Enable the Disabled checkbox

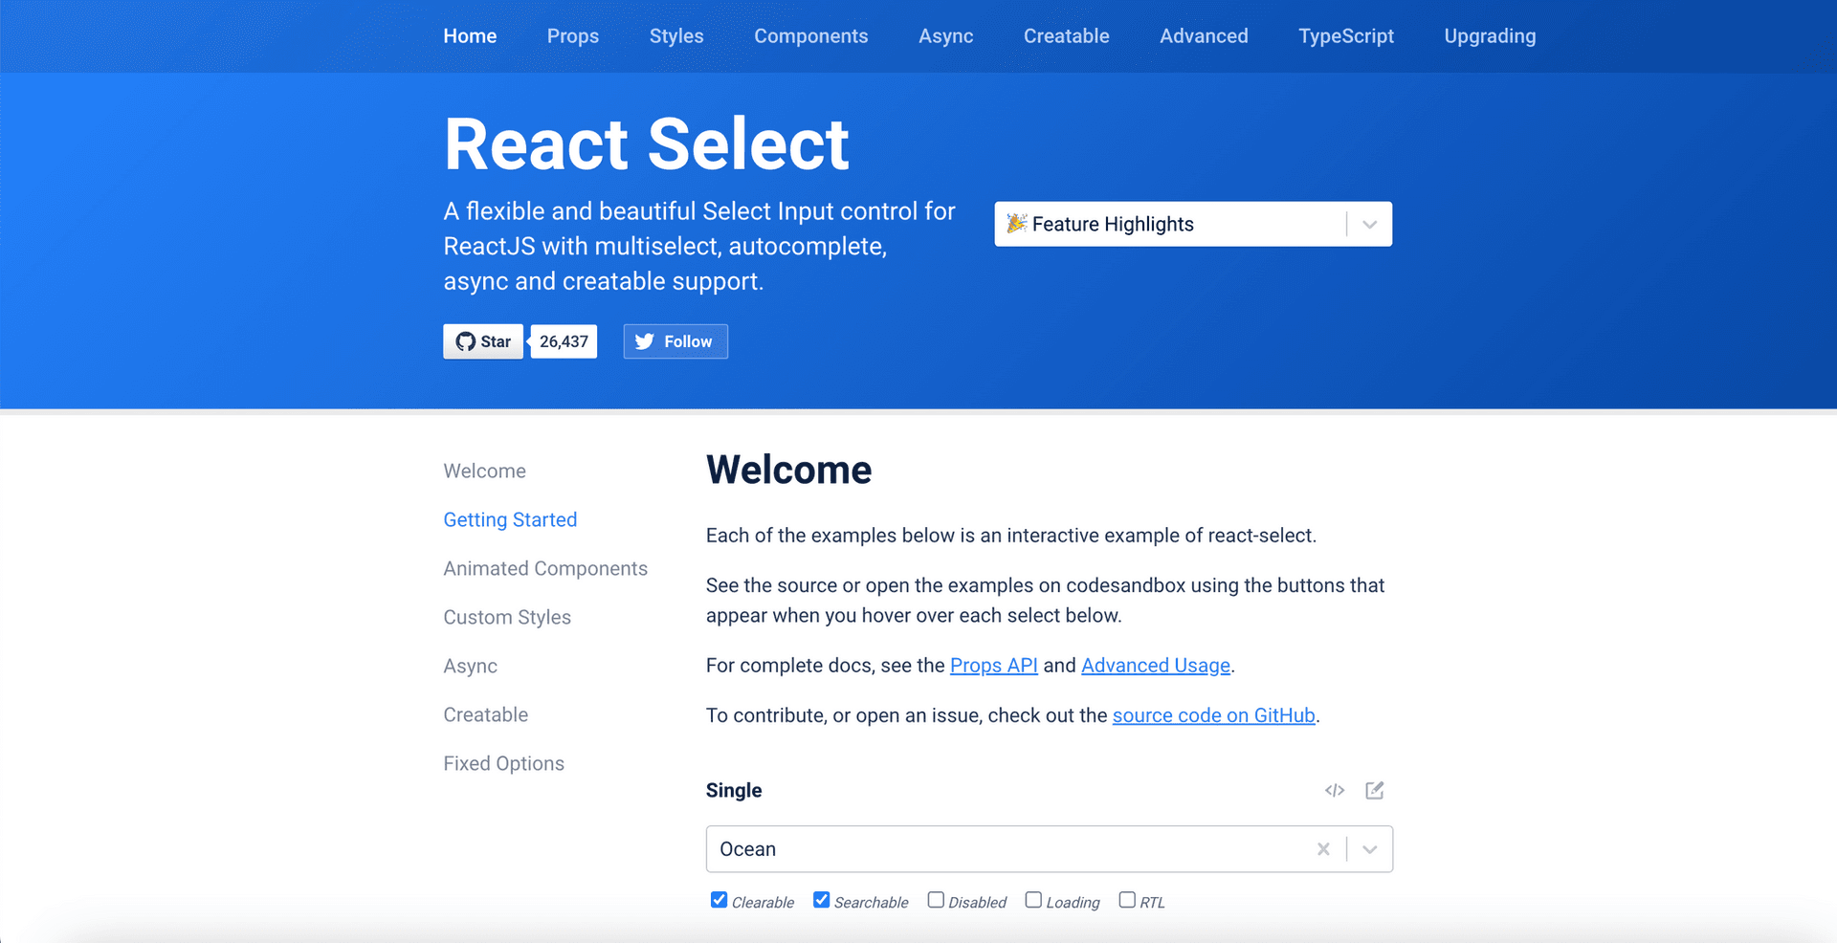[936, 900]
